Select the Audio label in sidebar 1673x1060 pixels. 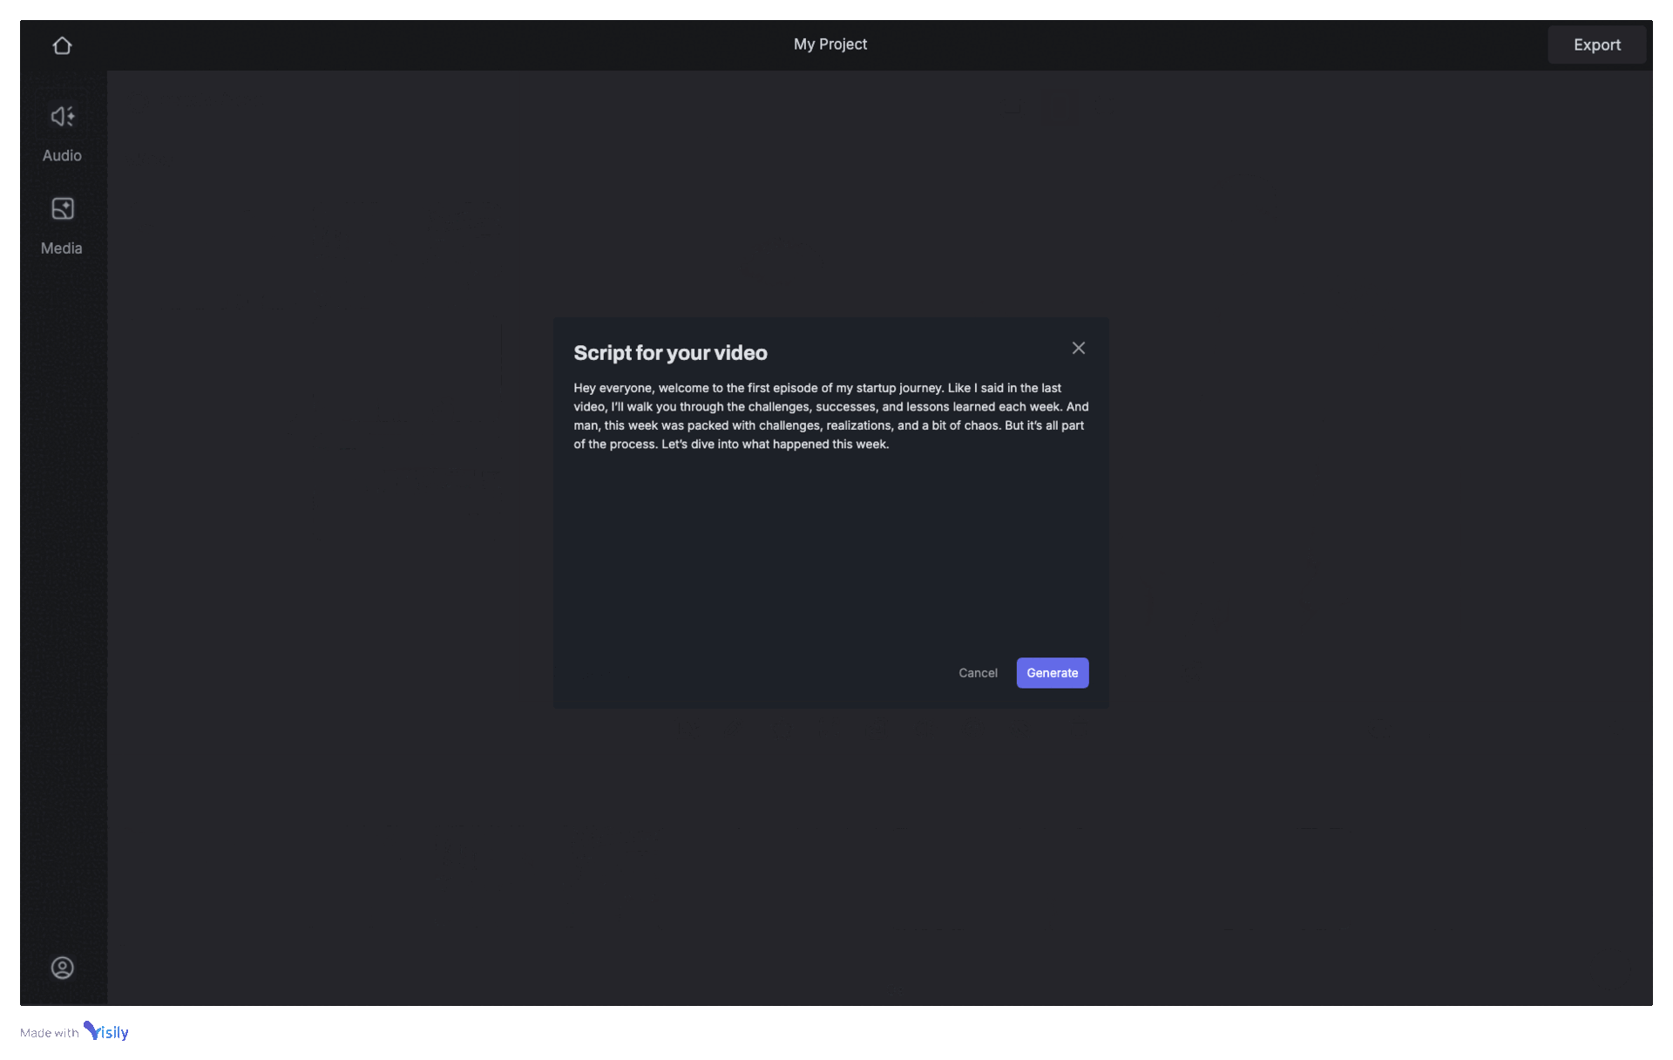[62, 155]
